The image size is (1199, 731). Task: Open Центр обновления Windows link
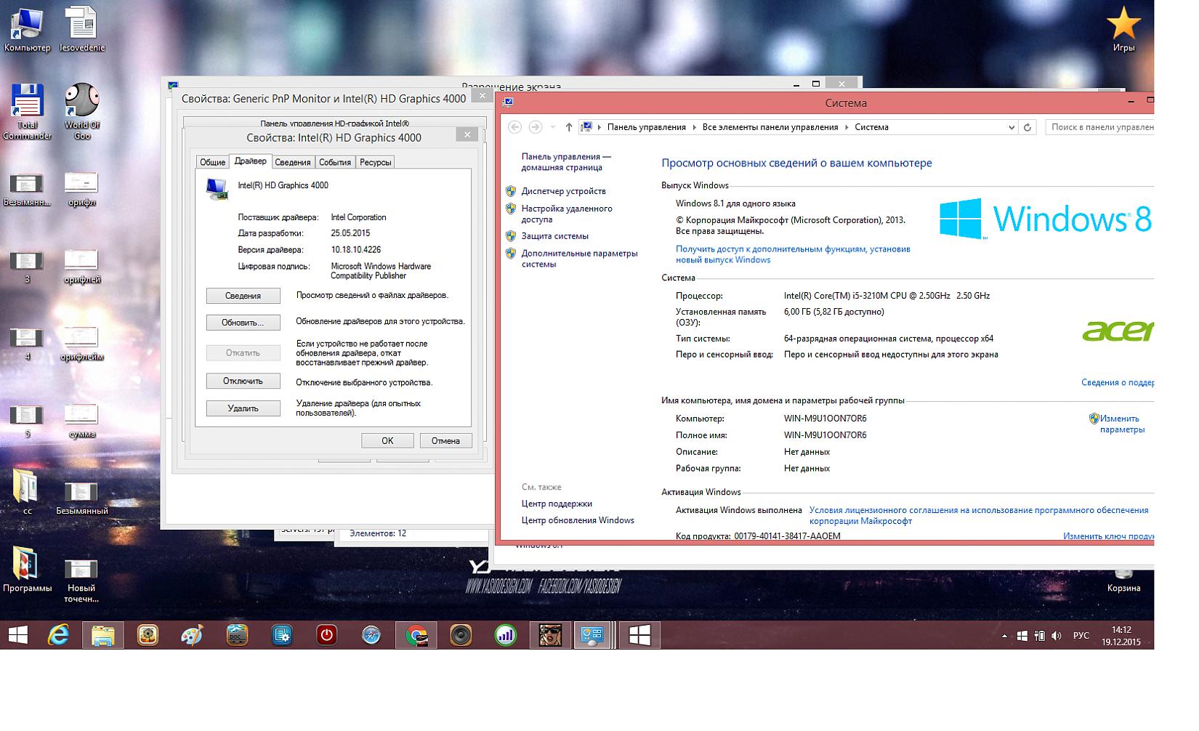[578, 520]
